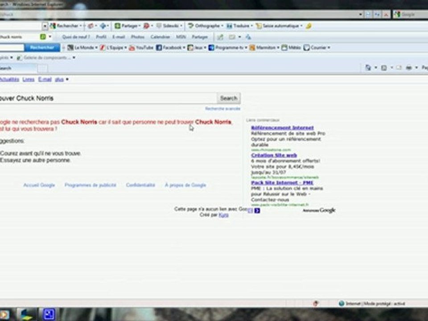
Task: Expand the Marmiton dropdown arrow
Action: (278, 48)
